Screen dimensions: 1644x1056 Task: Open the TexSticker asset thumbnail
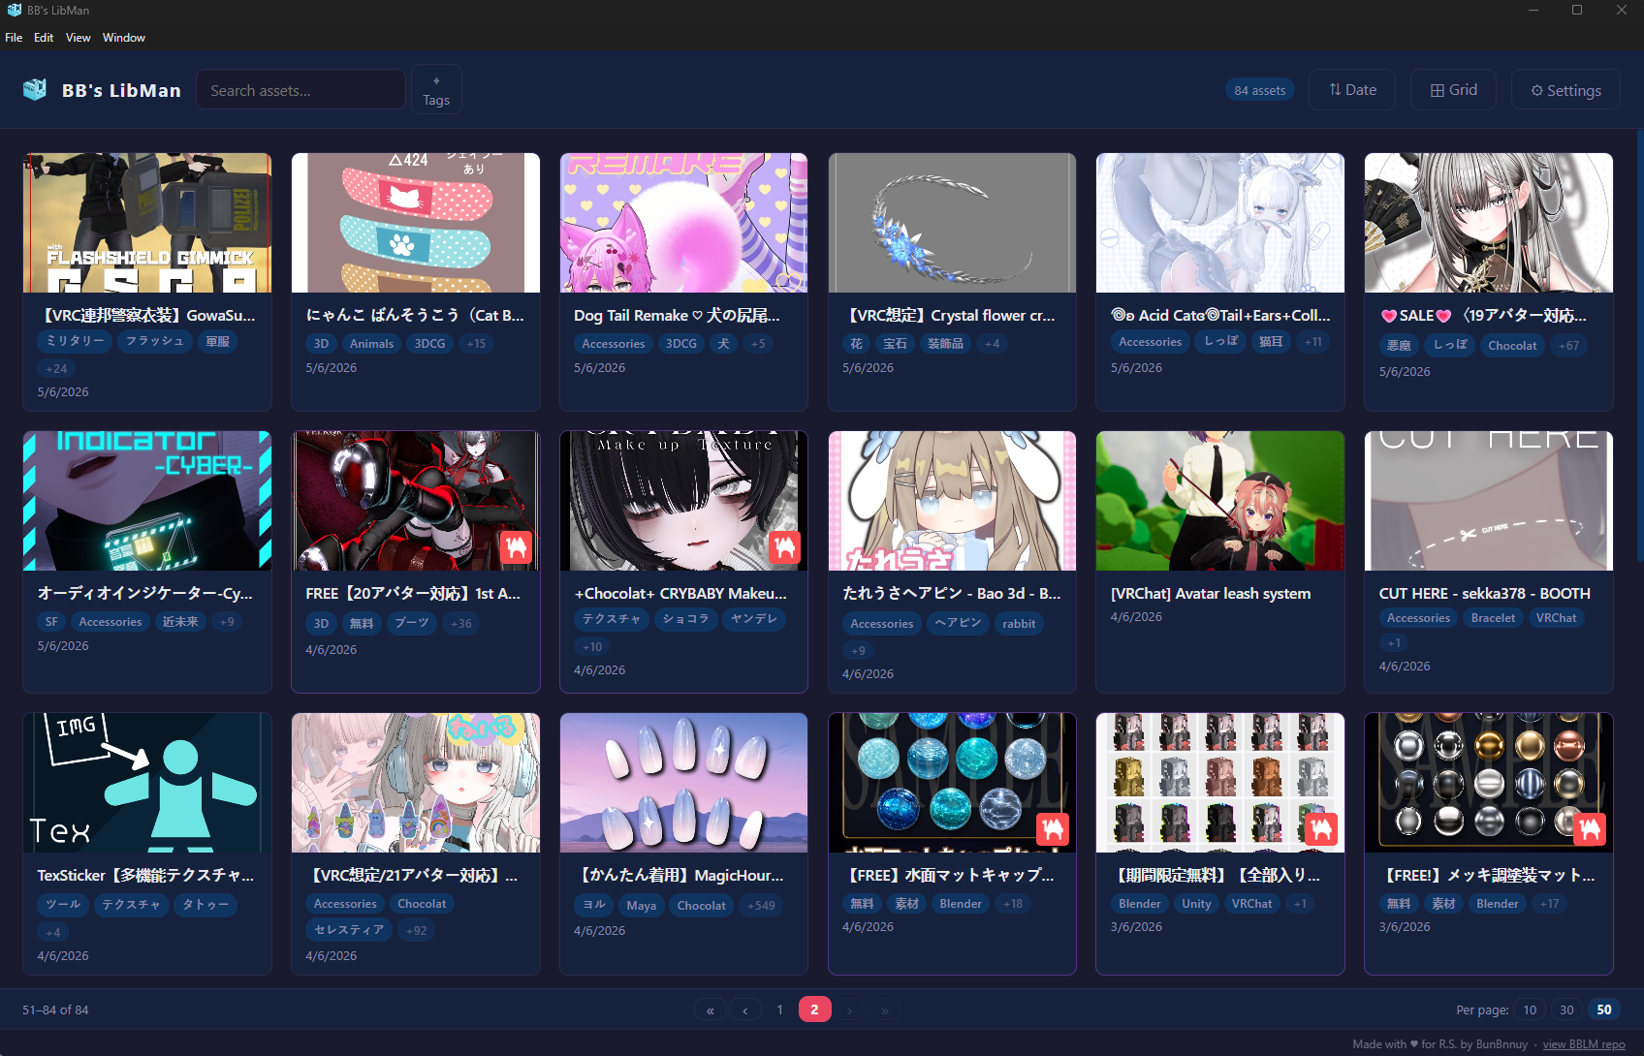(147, 783)
